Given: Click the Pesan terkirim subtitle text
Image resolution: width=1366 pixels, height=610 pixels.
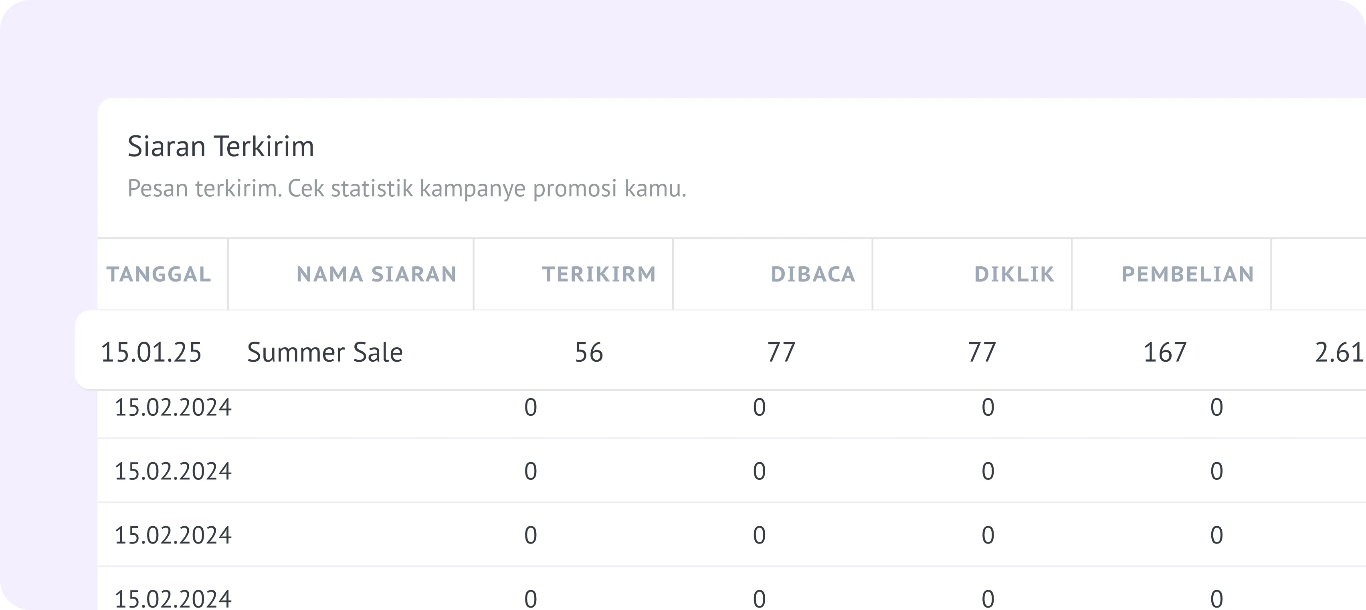Looking at the screenshot, I should (x=407, y=188).
